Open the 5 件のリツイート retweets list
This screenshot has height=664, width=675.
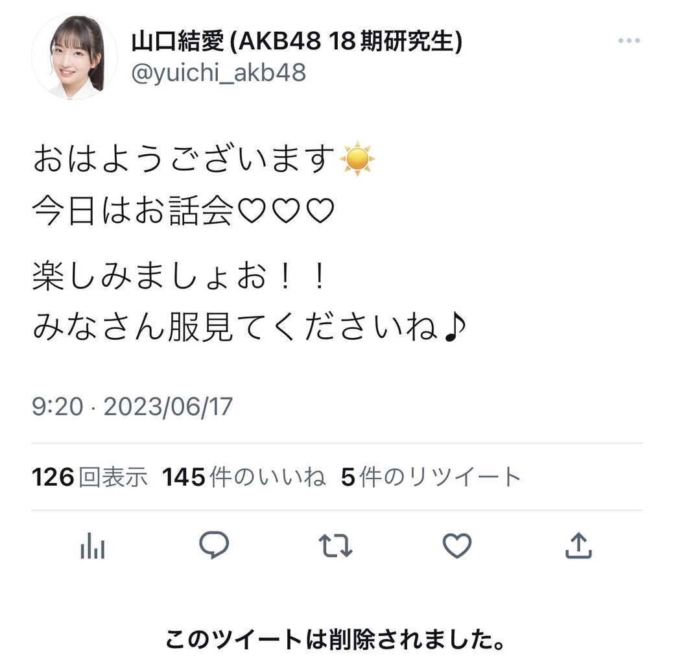click(431, 477)
